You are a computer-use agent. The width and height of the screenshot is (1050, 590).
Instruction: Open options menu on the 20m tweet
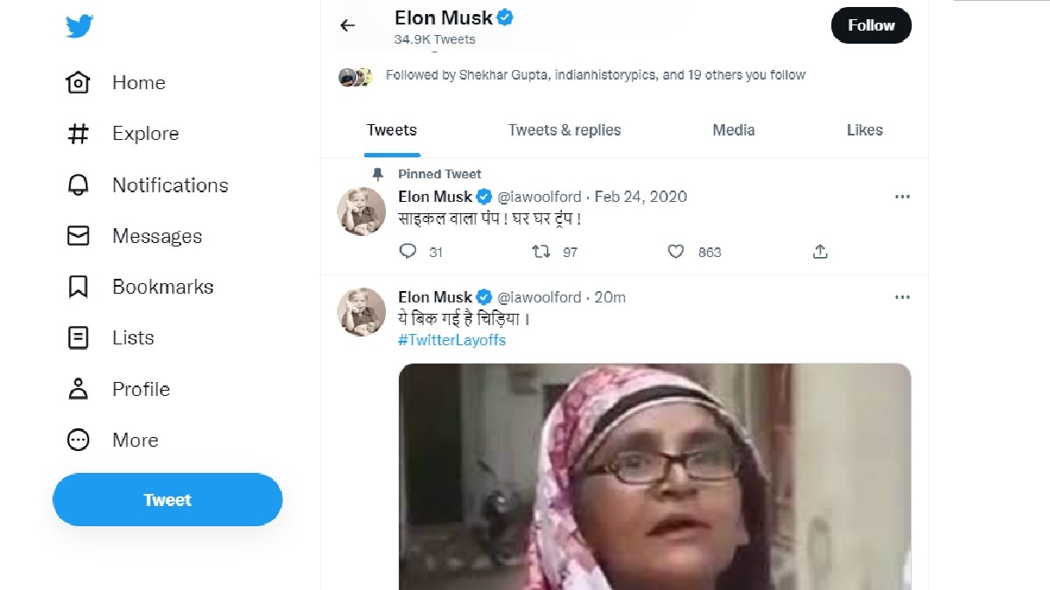[x=902, y=297]
